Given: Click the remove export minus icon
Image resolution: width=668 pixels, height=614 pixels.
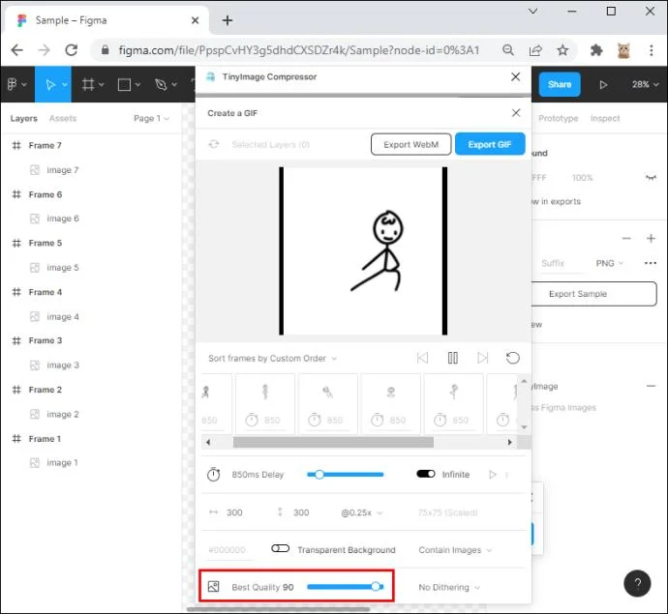Looking at the screenshot, I should pos(626,238).
